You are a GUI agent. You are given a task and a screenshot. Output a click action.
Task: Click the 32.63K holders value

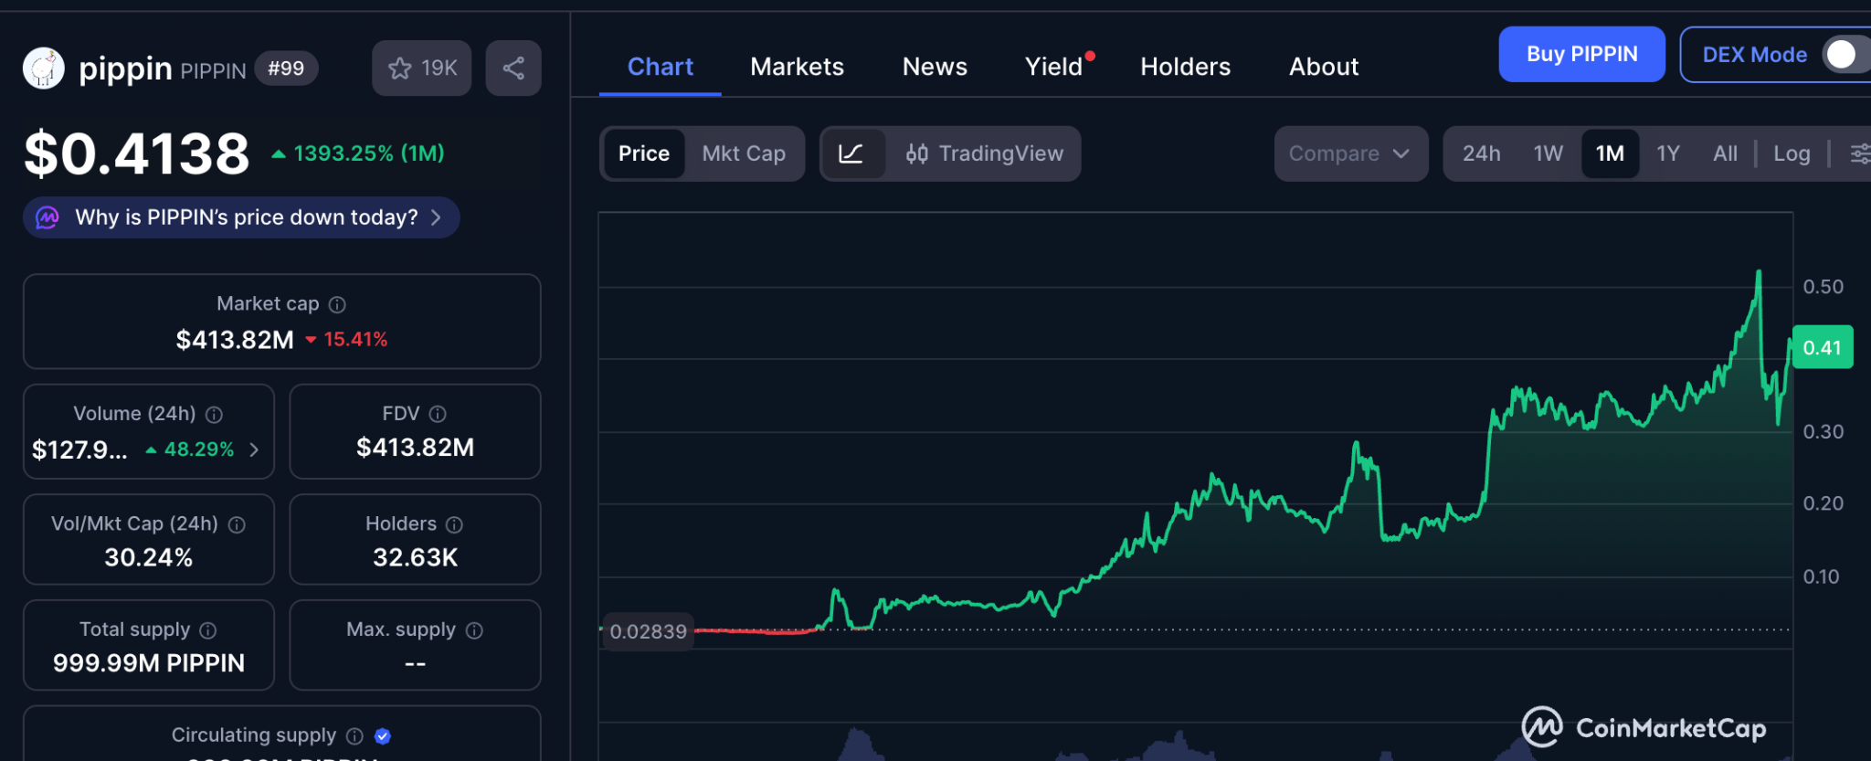[416, 557]
